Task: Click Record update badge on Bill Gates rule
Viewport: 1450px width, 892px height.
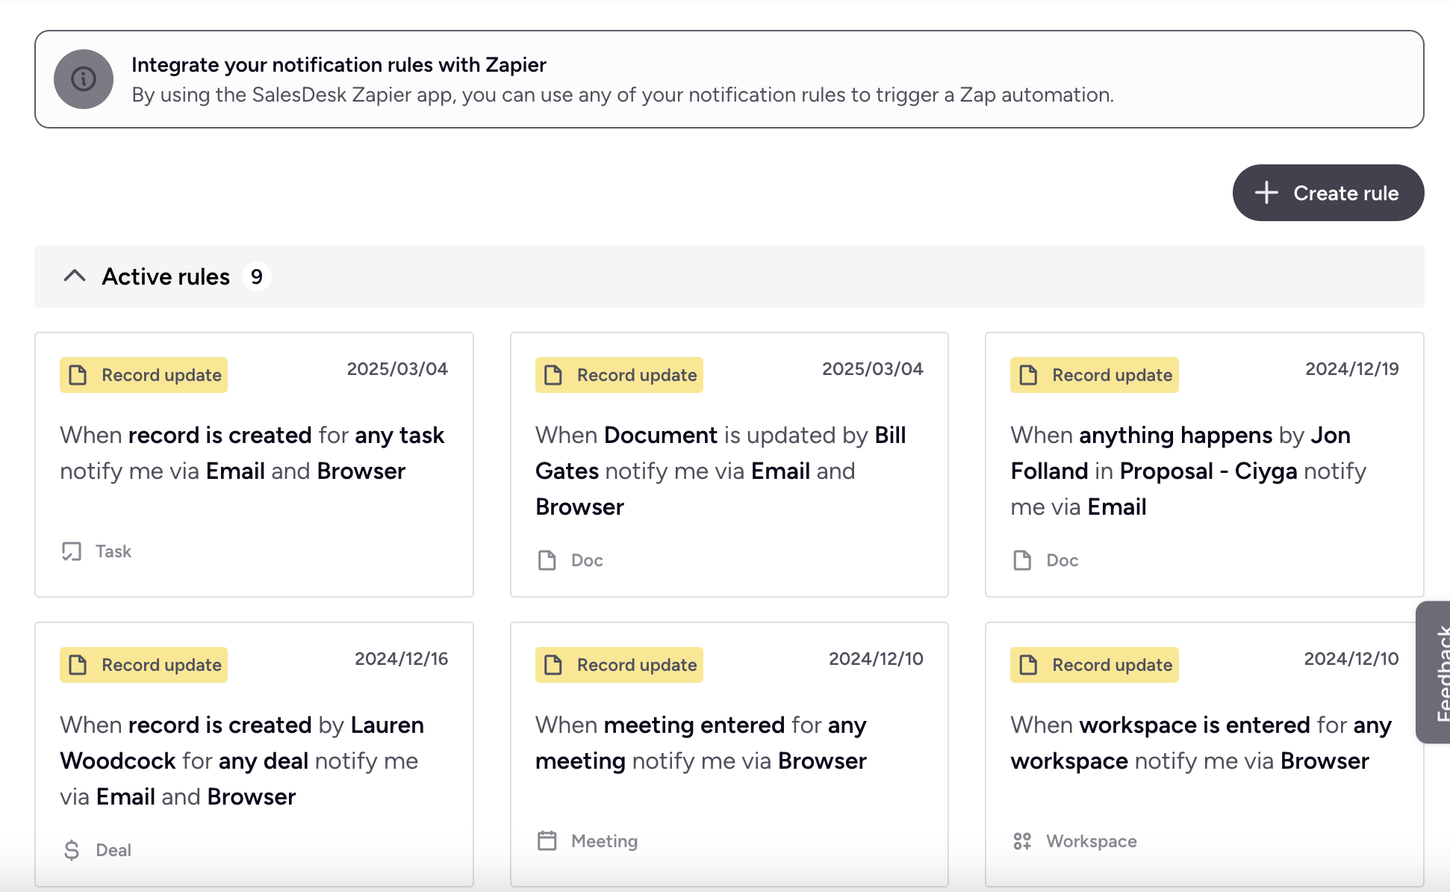Action: pos(619,375)
